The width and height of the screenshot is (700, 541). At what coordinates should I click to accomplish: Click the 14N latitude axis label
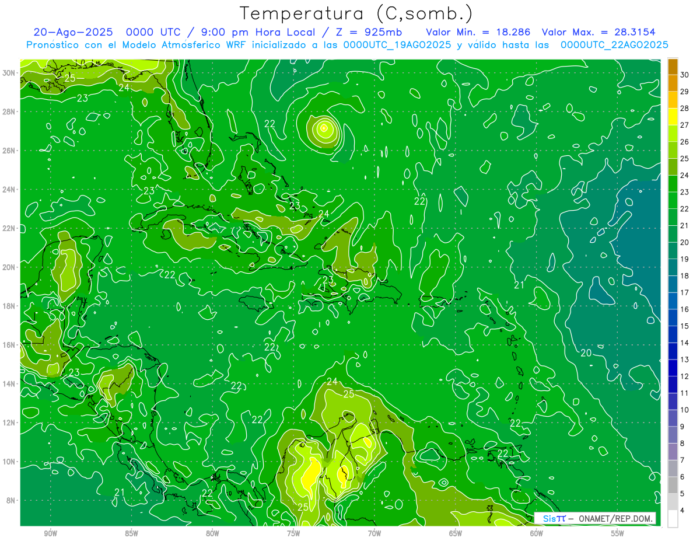9,383
